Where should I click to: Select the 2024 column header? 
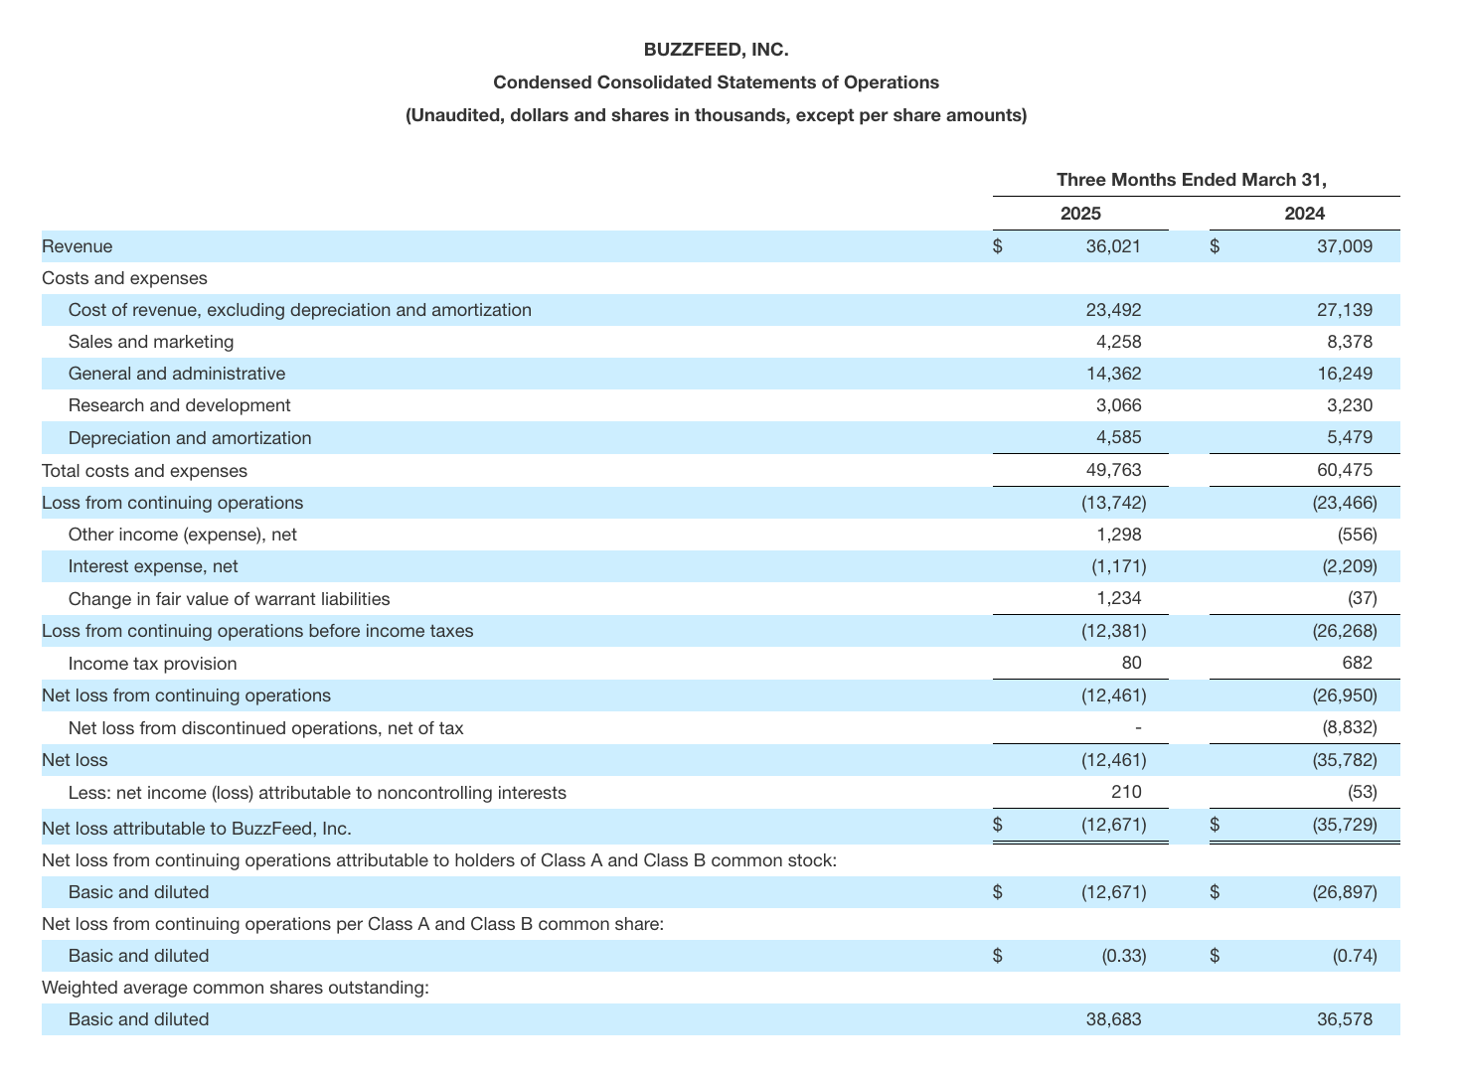(x=1304, y=214)
